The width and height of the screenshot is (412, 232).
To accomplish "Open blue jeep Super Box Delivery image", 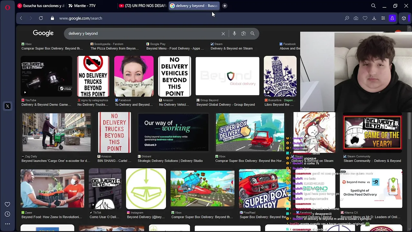I will click(202, 188).
